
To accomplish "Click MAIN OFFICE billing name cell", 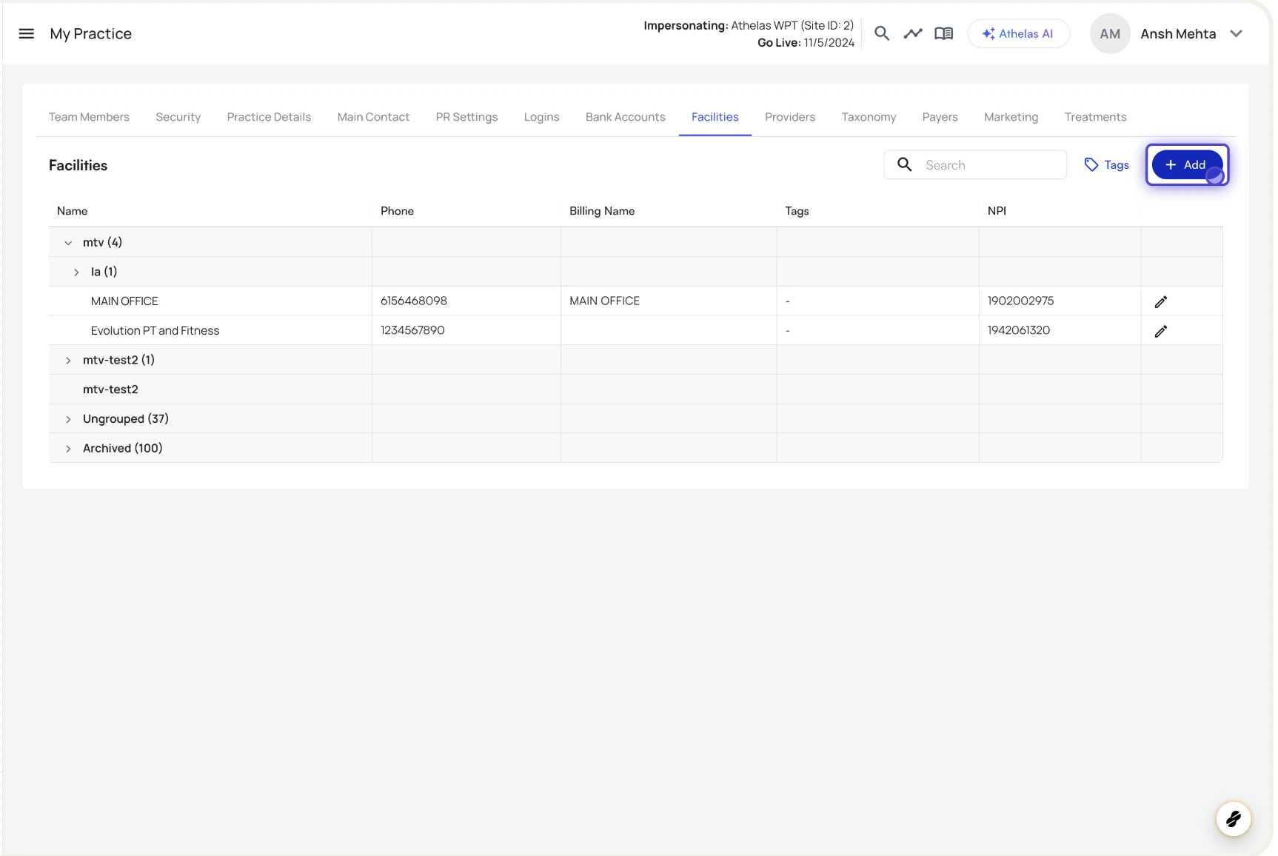I will 604,301.
